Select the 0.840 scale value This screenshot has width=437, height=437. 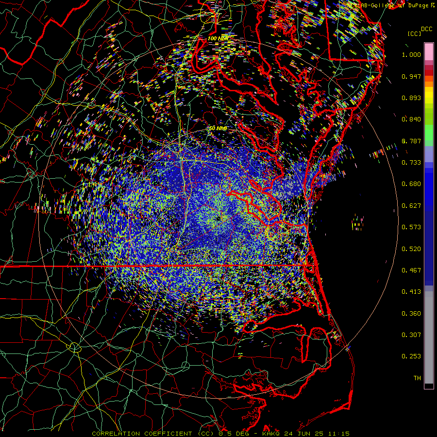tap(411, 119)
